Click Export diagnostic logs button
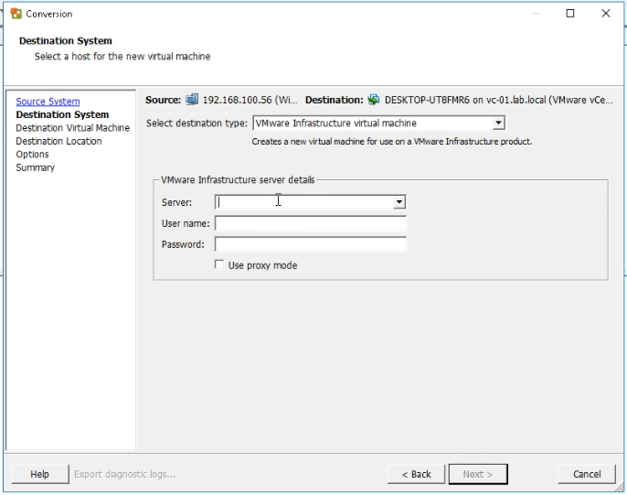 coord(124,474)
